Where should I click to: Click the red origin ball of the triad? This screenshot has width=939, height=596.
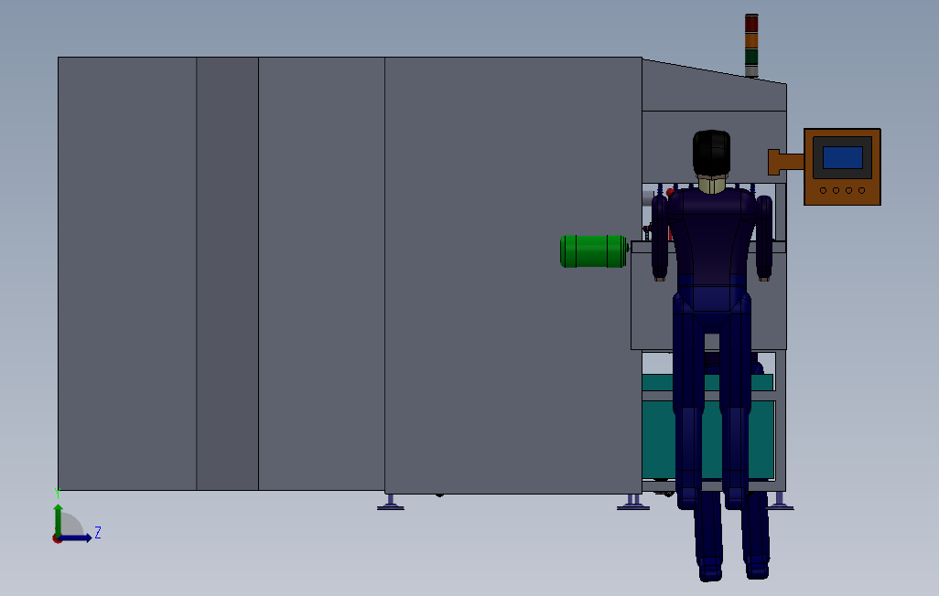coord(57,539)
